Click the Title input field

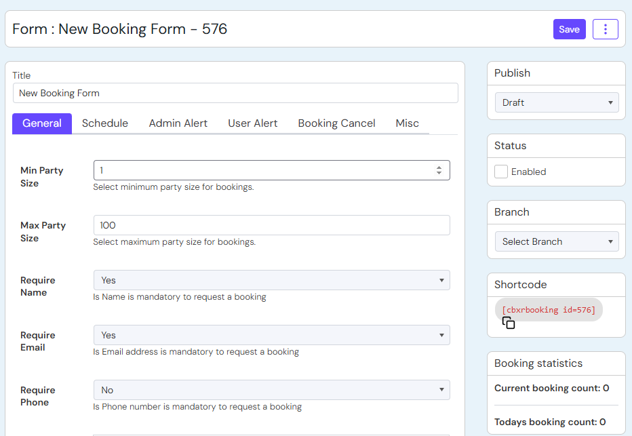tap(235, 93)
